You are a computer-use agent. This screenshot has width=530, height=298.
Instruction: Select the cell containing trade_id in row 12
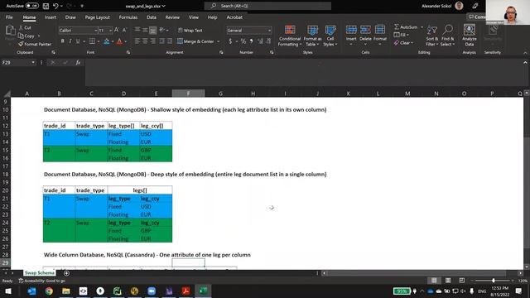[59, 126]
